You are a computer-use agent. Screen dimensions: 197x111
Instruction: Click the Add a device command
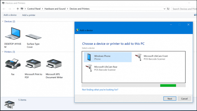tap(10, 15)
